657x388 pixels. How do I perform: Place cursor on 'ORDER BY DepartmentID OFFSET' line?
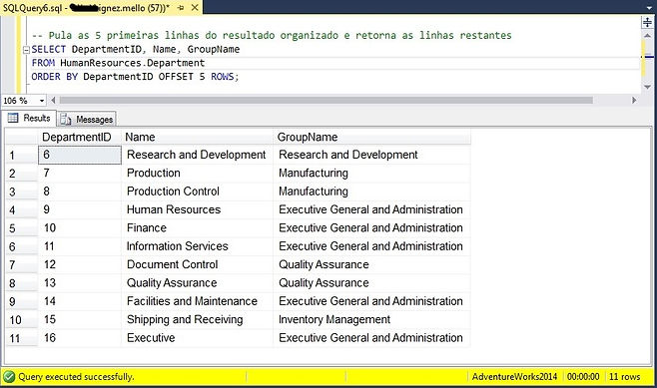(x=135, y=77)
